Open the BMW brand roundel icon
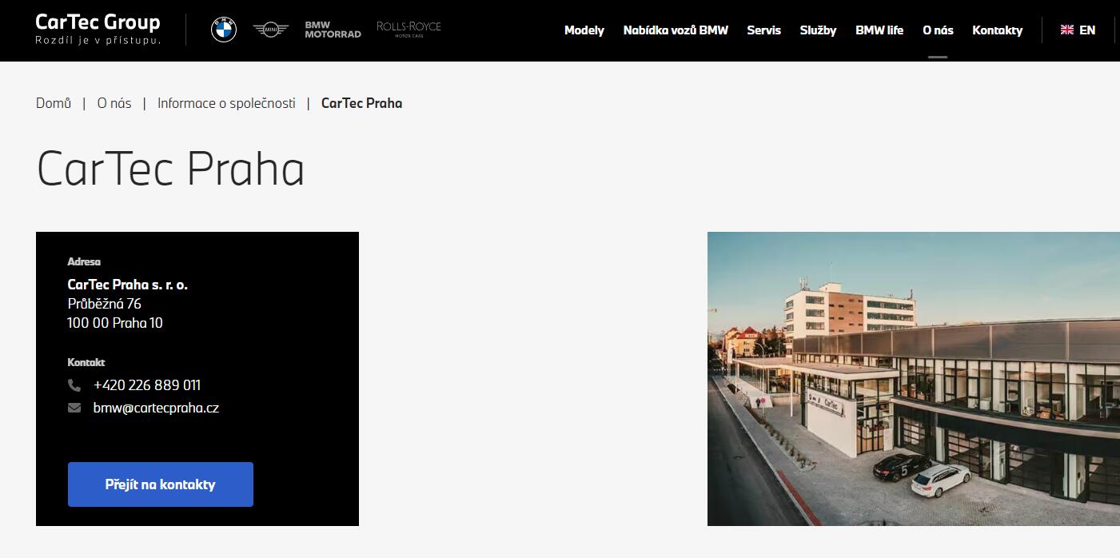The height and width of the screenshot is (558, 1120). click(224, 30)
